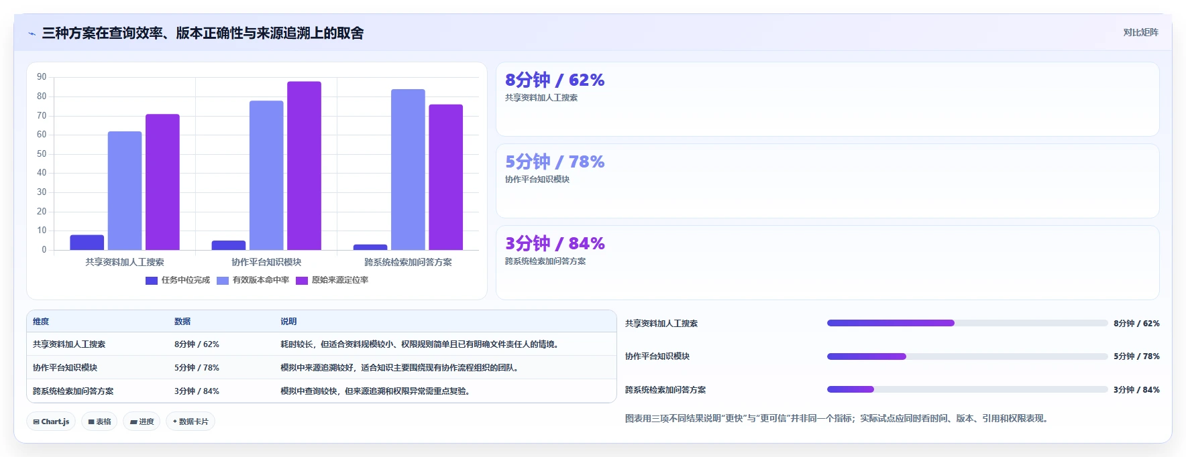
Task: Click table cell 跨系统检索加问答方案
Action: (73, 391)
